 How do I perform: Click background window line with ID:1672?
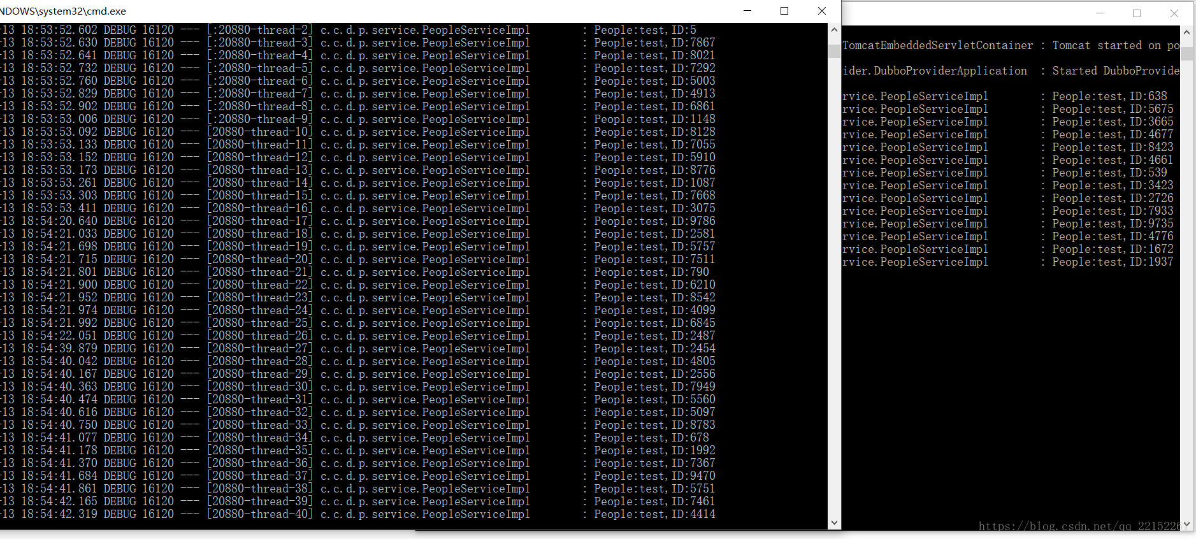tap(1008, 249)
